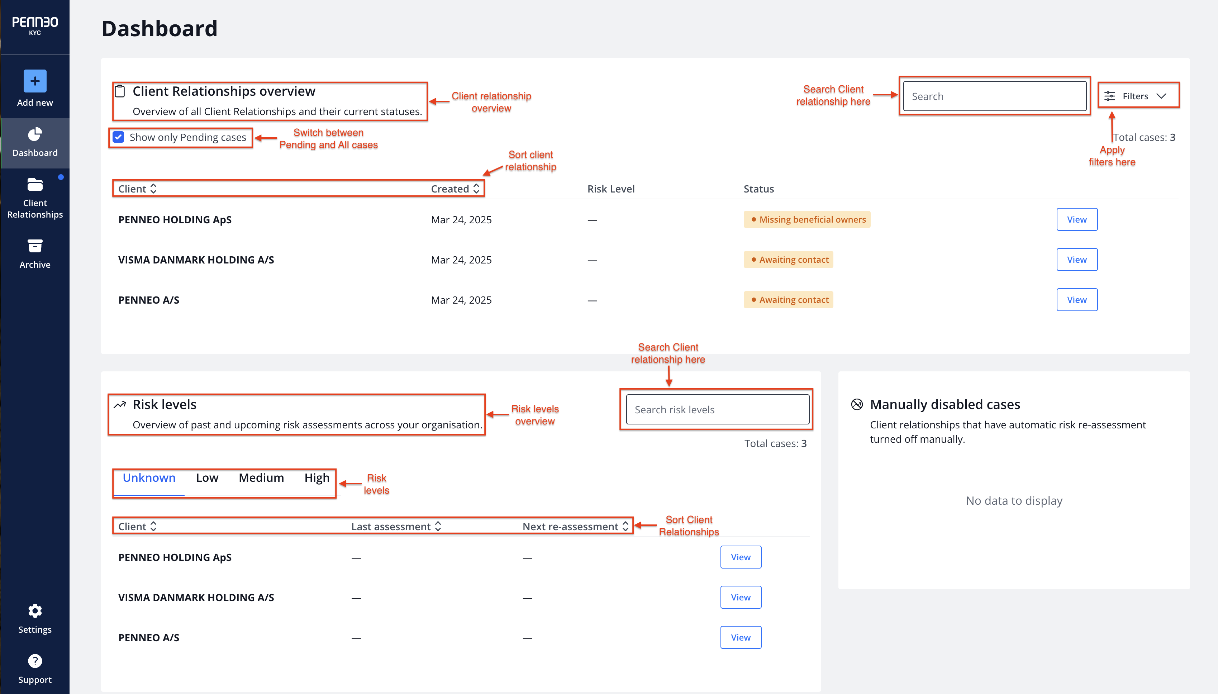Switch to the Unknown risk tab
This screenshot has height=694, width=1218.
[149, 478]
